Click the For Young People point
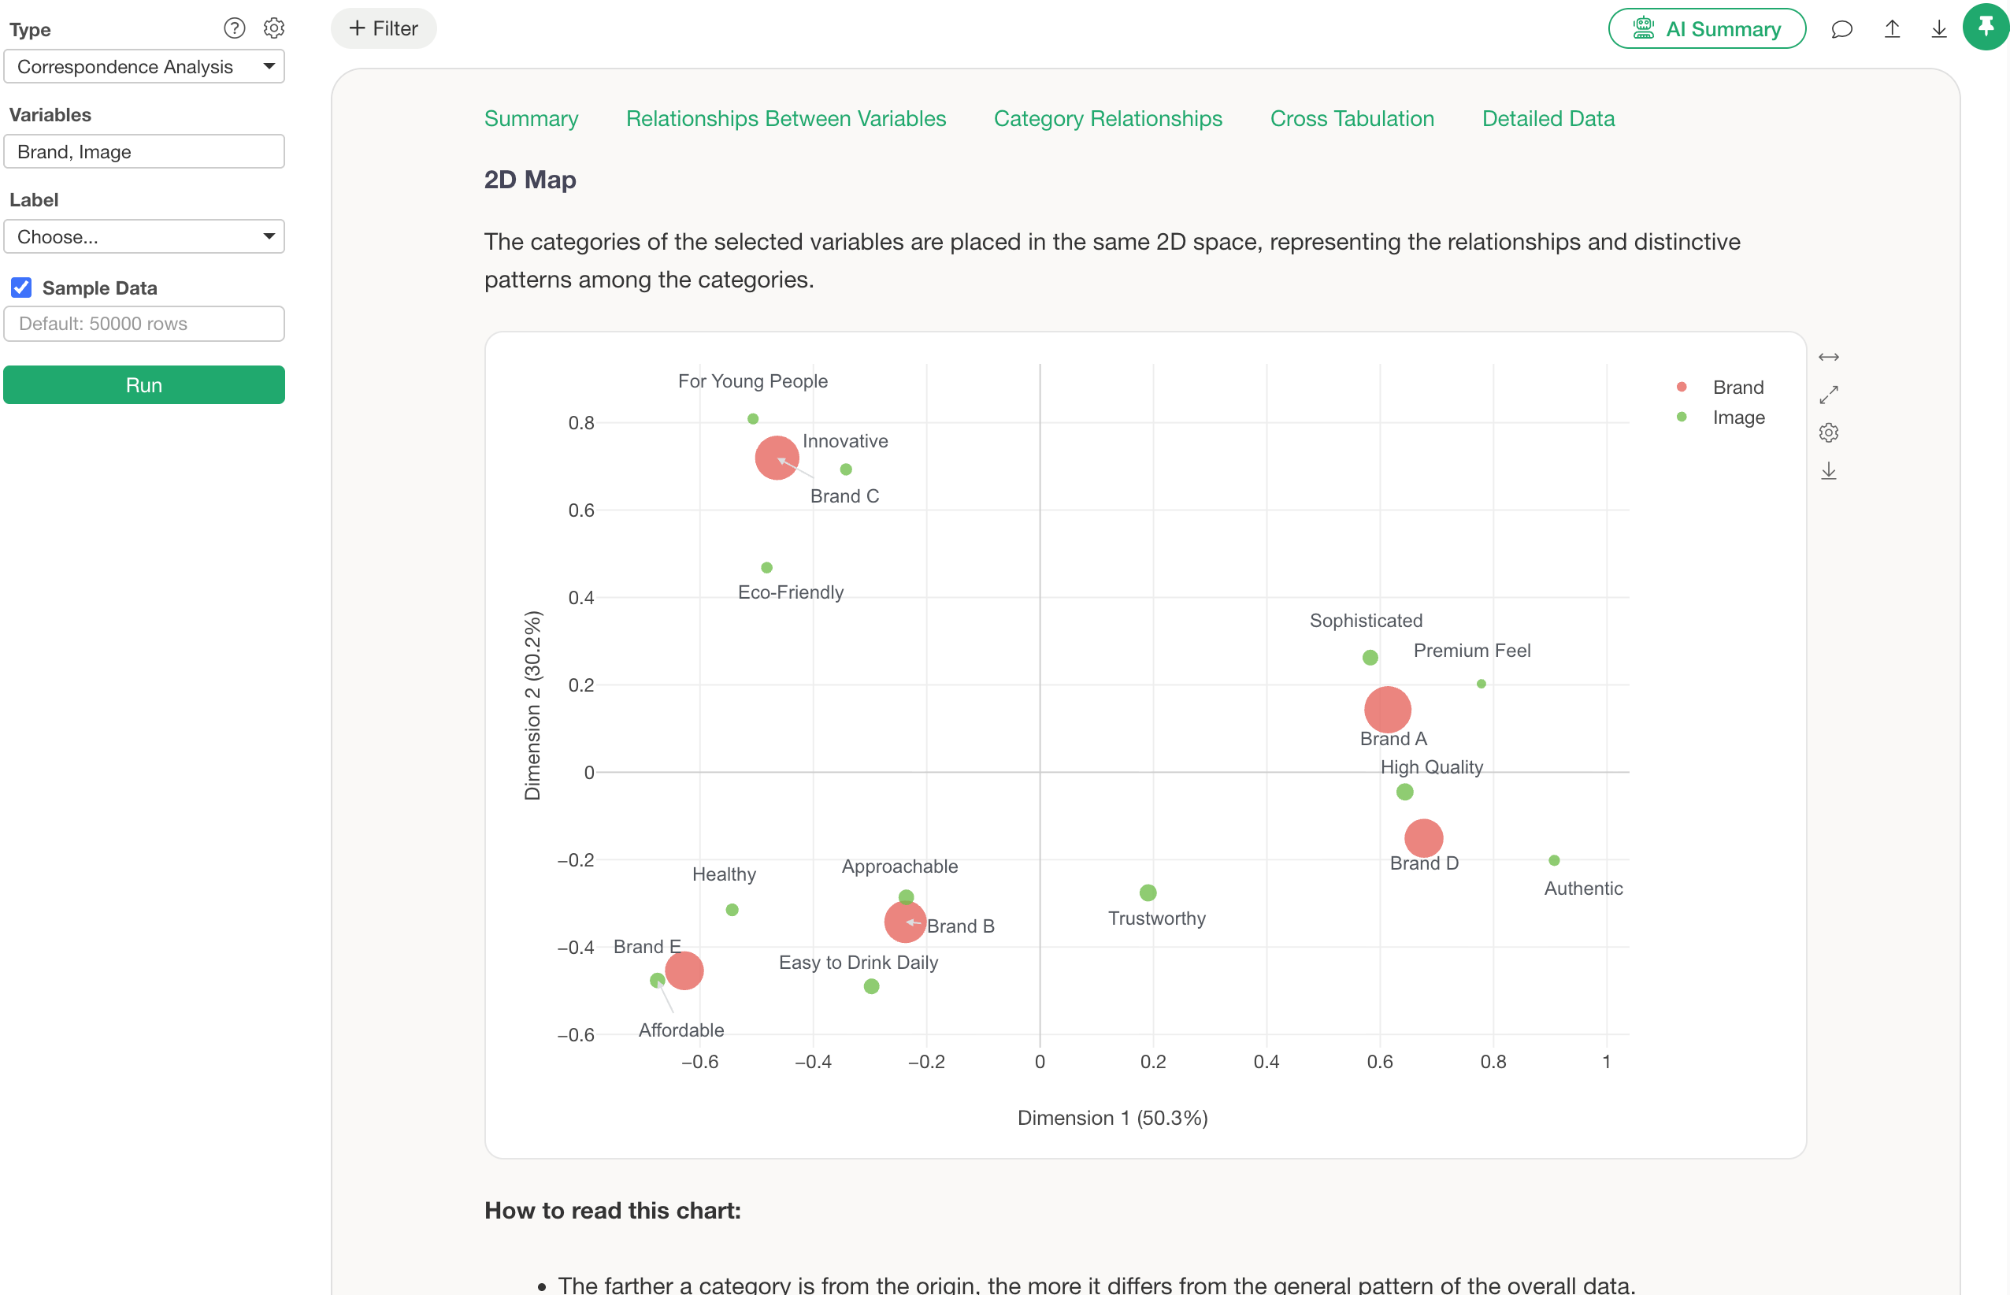 pyautogui.click(x=753, y=419)
